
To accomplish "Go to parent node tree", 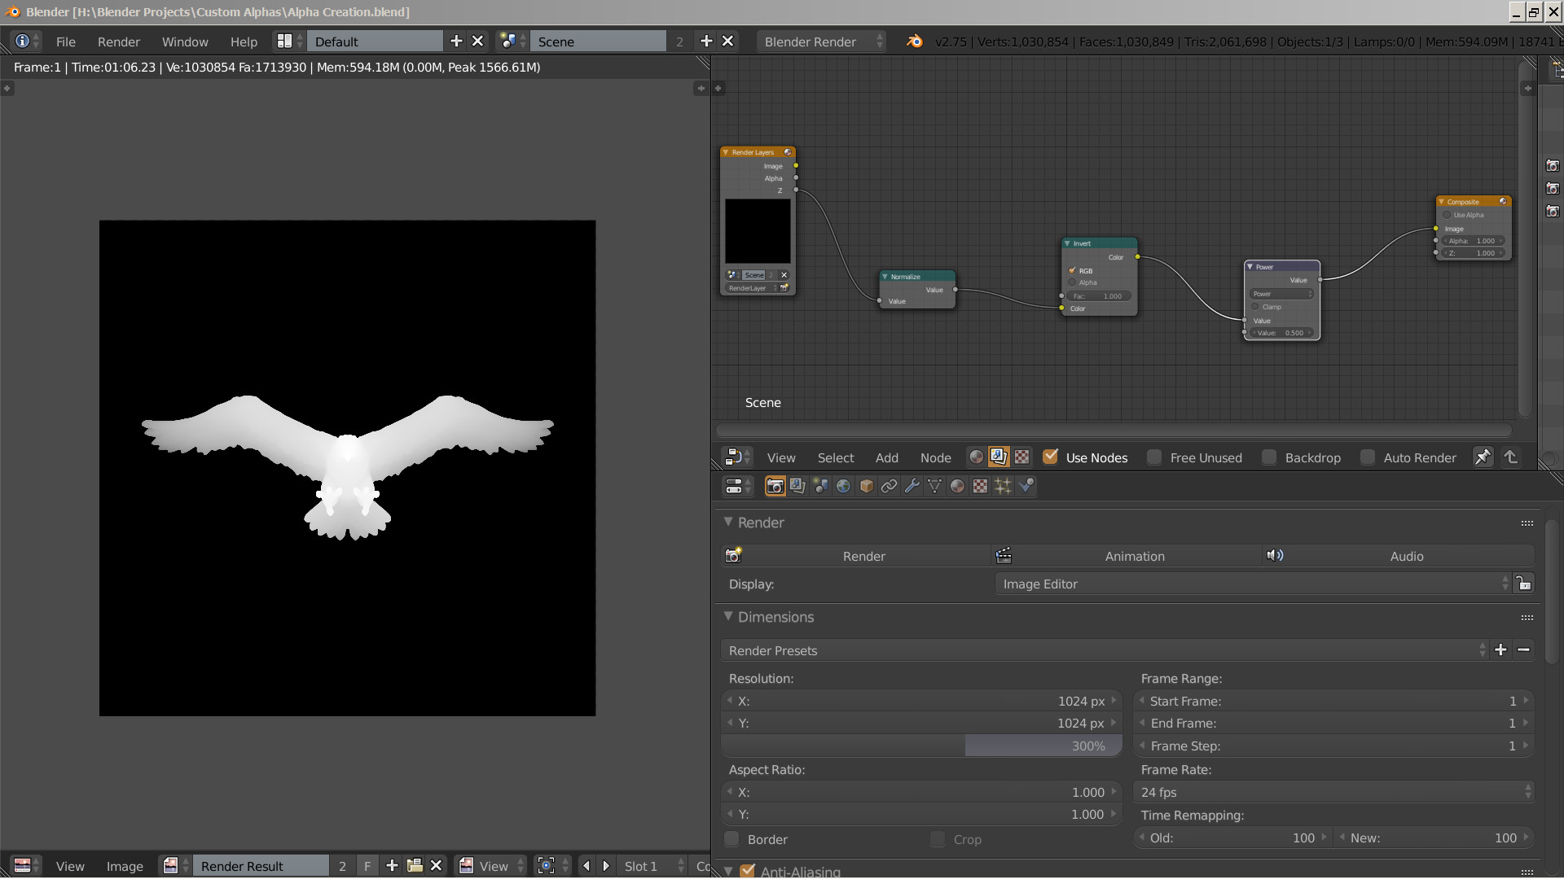I will (1511, 457).
